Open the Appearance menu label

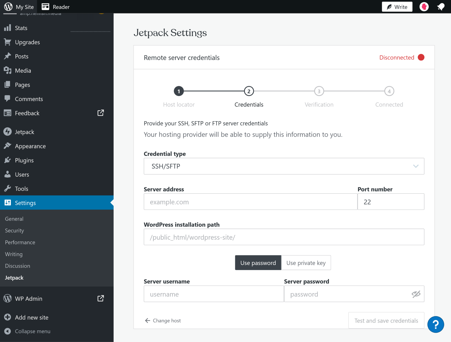(x=30, y=146)
